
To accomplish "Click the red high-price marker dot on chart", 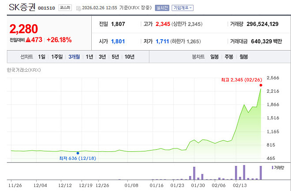I will pos(261,85).
